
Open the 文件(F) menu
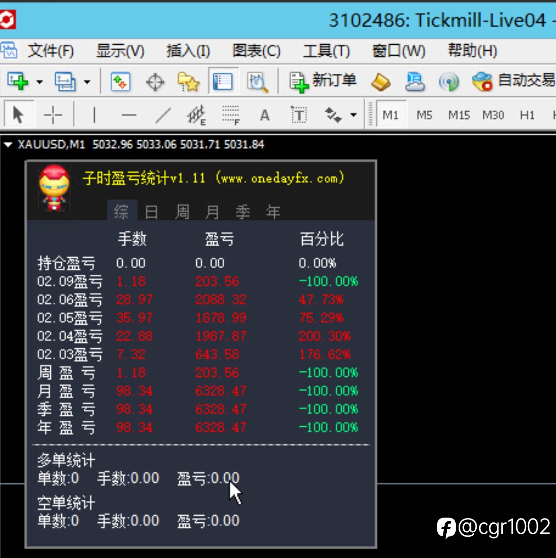(x=51, y=50)
